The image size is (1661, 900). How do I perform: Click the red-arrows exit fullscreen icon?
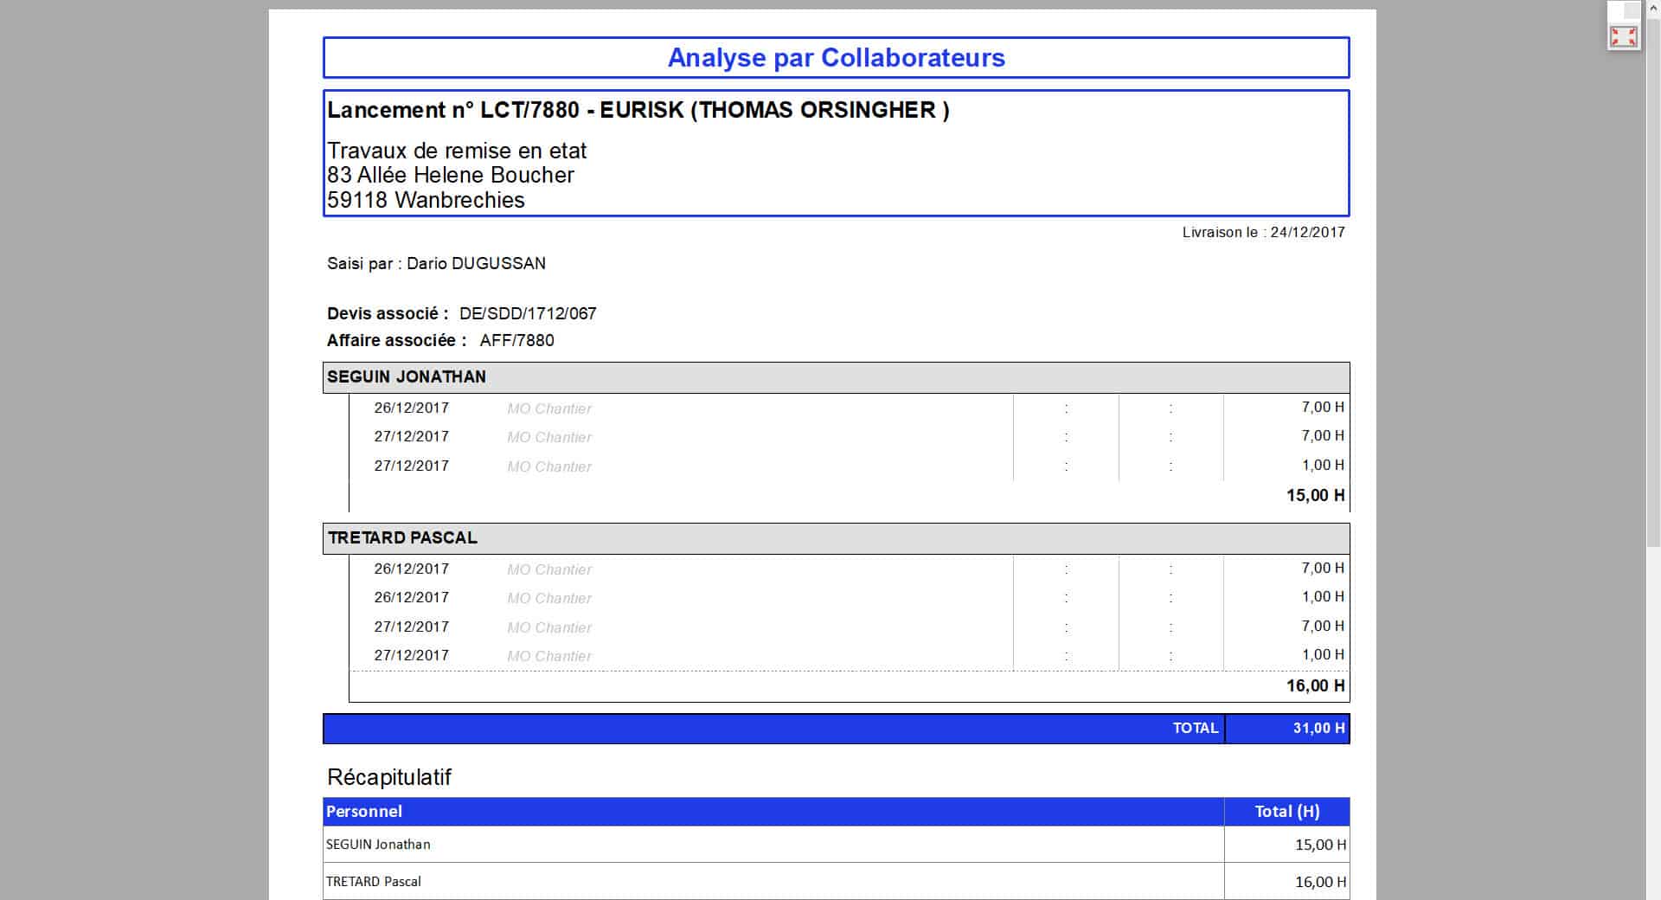click(x=1623, y=36)
